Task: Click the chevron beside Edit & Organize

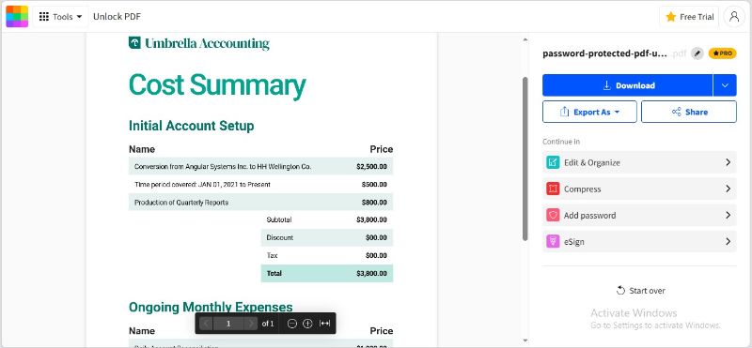Action: coord(728,162)
